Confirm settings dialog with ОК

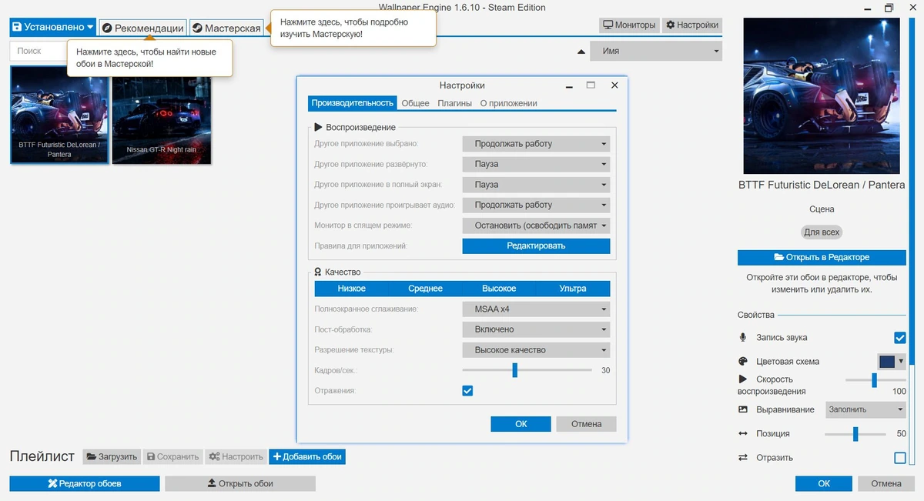click(521, 424)
